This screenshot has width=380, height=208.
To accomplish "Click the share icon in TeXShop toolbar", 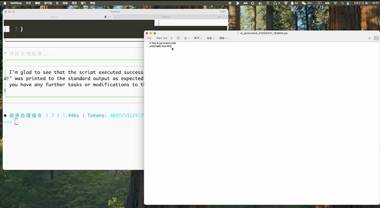I will (x=370, y=38).
